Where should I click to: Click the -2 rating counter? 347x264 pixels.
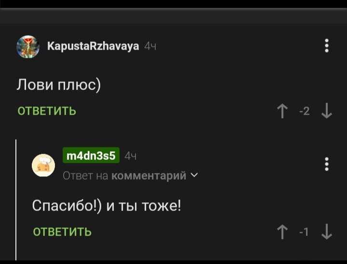[304, 112]
